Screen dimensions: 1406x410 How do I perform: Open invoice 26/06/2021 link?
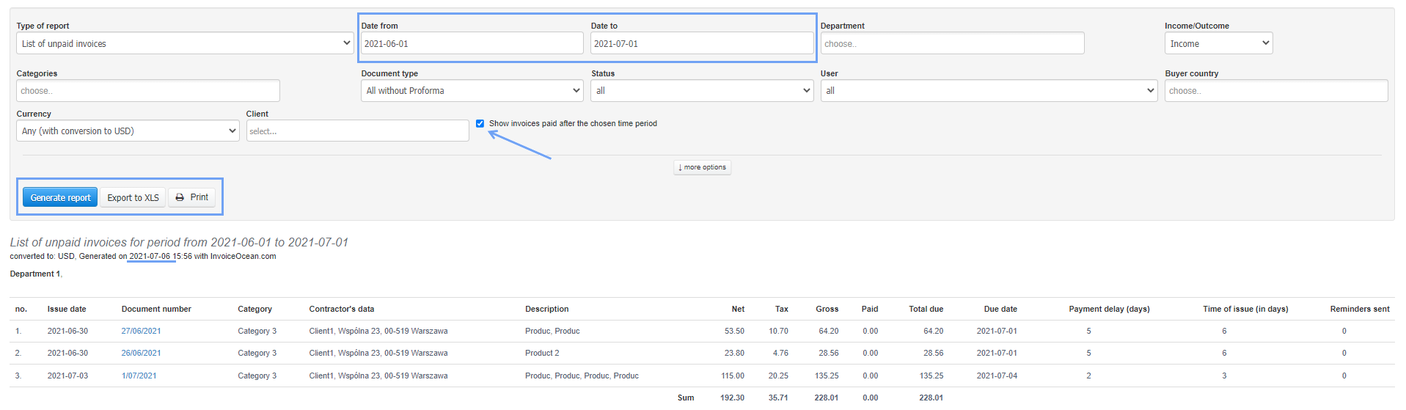[x=141, y=353]
